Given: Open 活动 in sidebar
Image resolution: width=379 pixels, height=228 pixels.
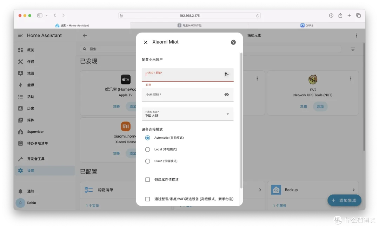Looking at the screenshot, I should tap(45, 97).
